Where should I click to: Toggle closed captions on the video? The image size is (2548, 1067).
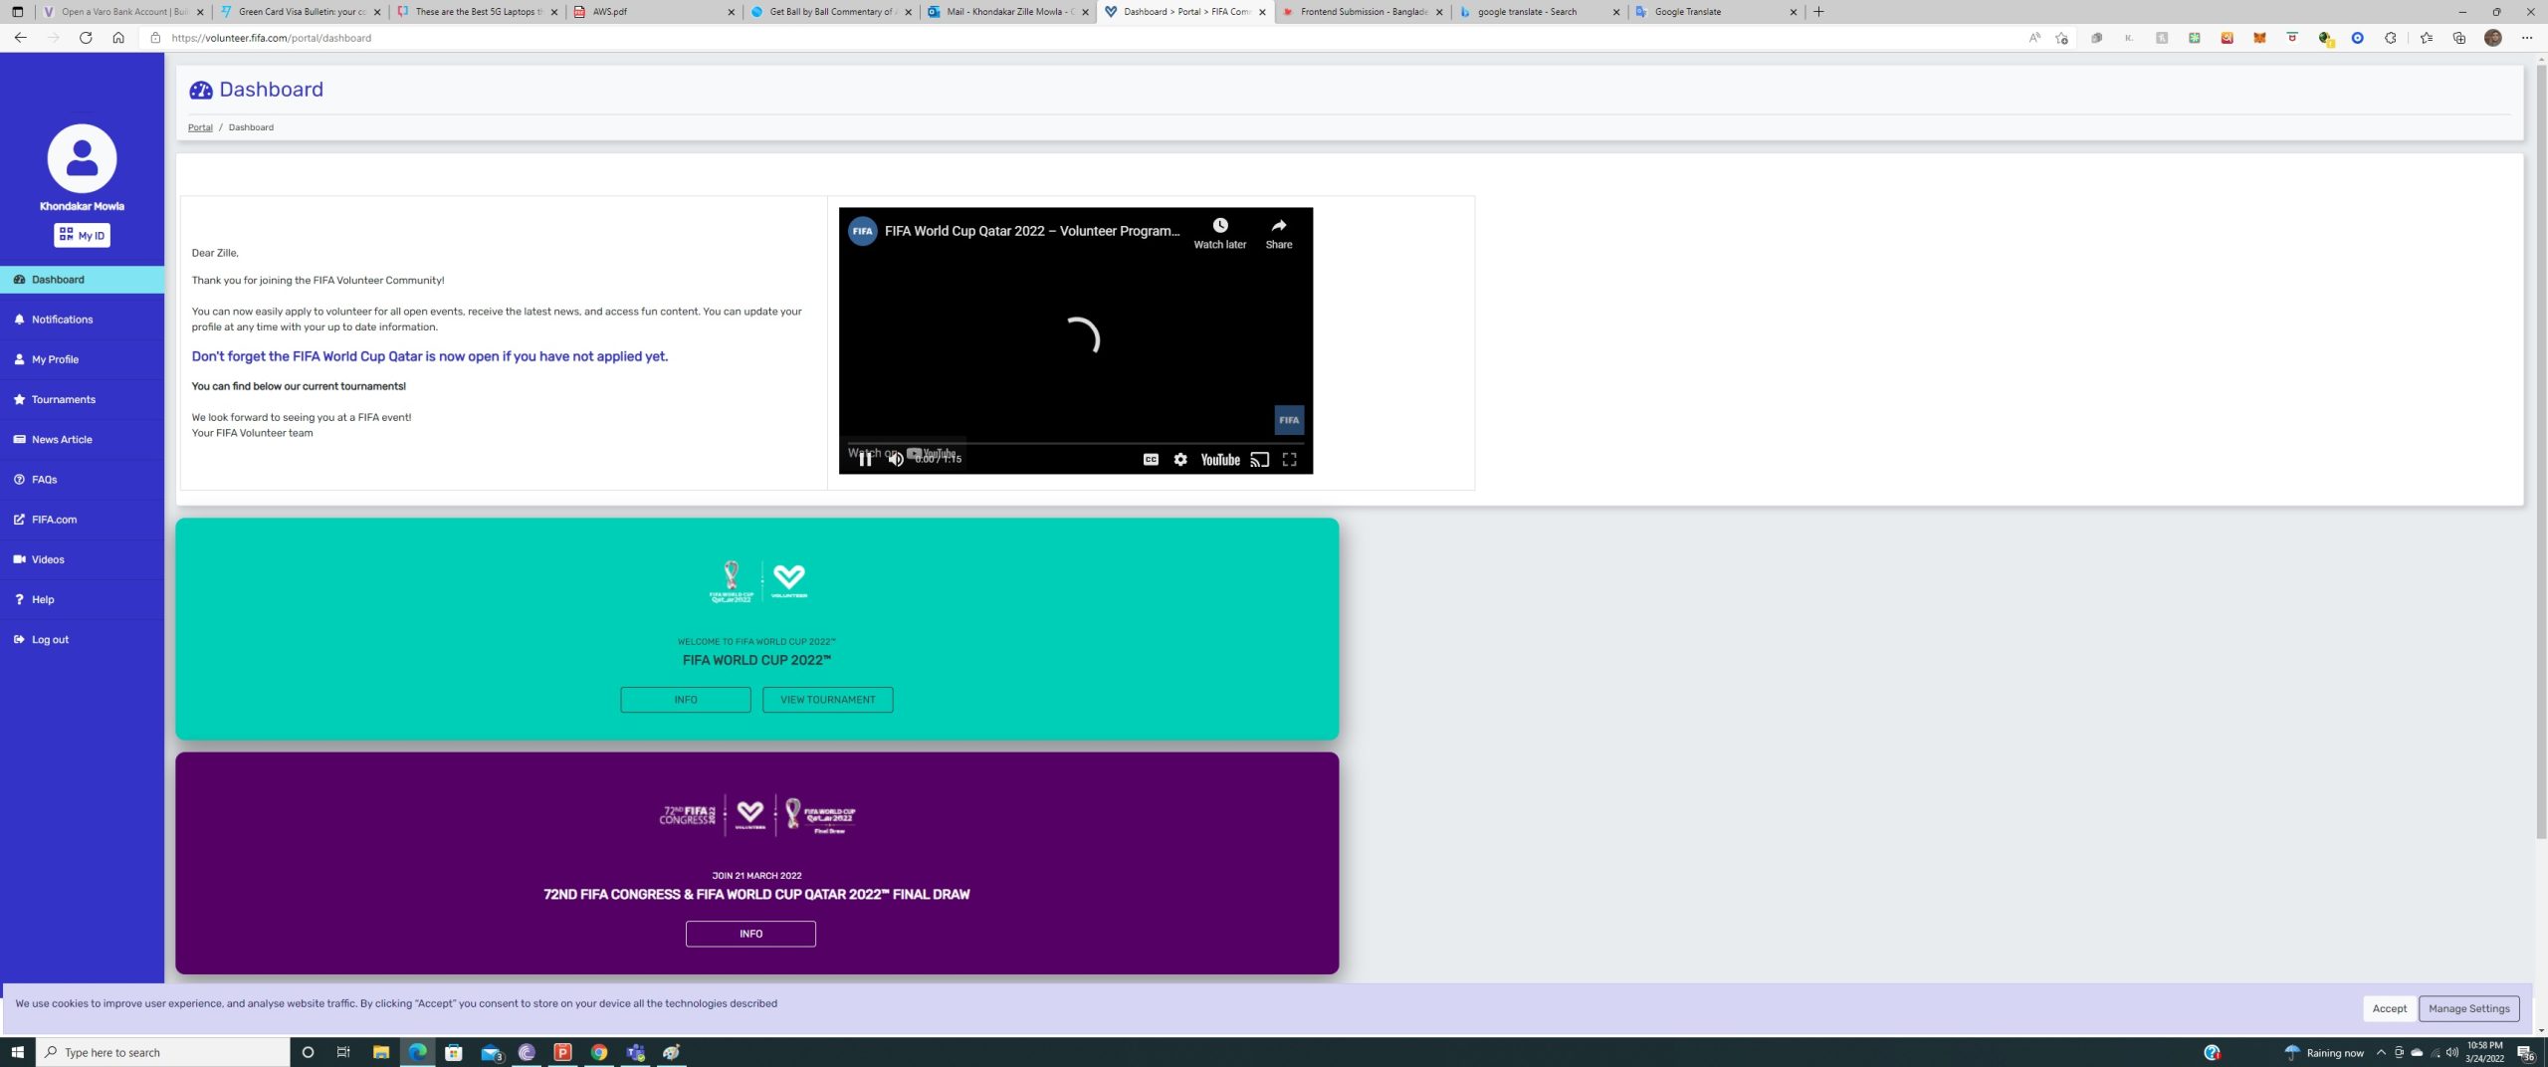point(1151,460)
